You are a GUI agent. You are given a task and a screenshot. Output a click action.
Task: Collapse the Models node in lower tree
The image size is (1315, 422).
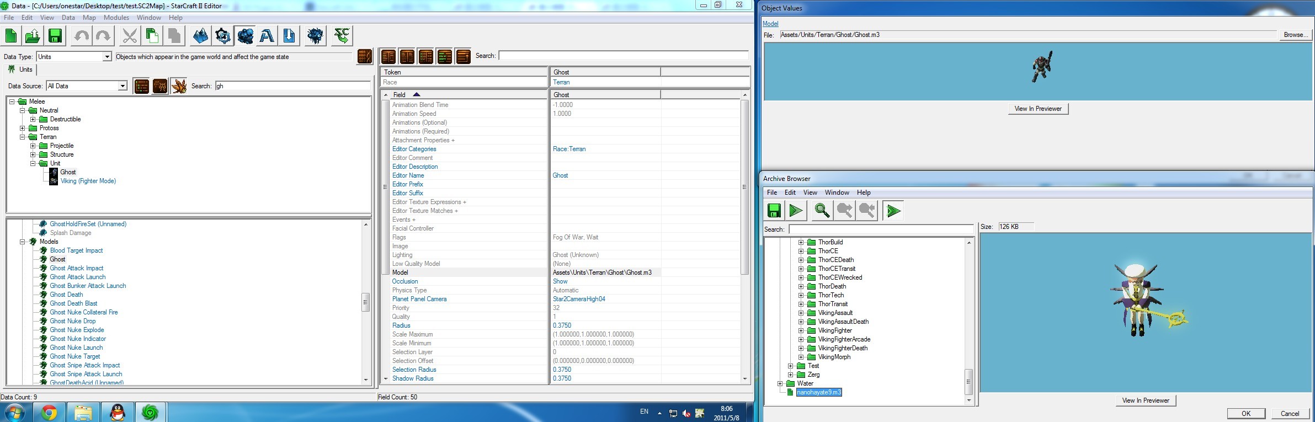tap(23, 242)
